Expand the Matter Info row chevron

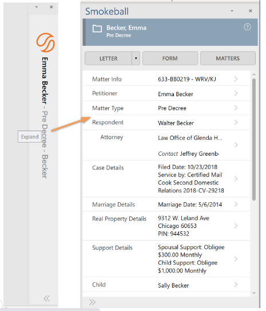coord(236,79)
